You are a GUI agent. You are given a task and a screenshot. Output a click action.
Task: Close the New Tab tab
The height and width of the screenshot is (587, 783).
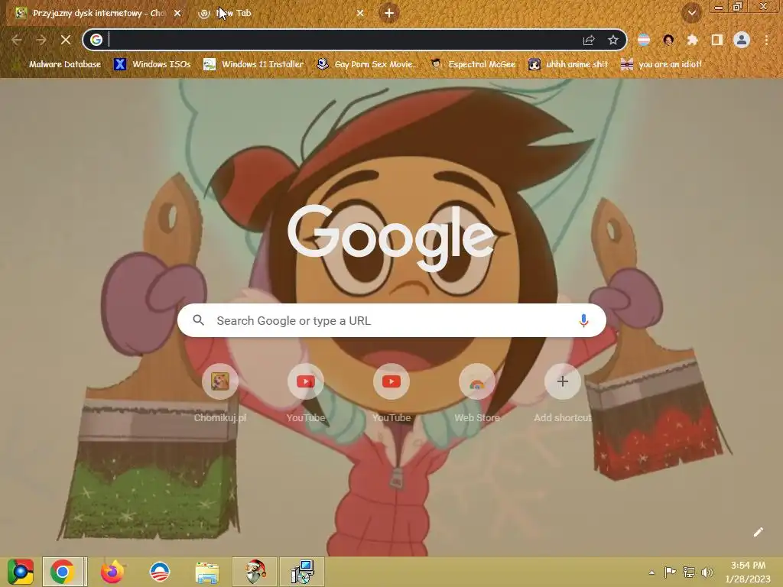[x=360, y=14]
